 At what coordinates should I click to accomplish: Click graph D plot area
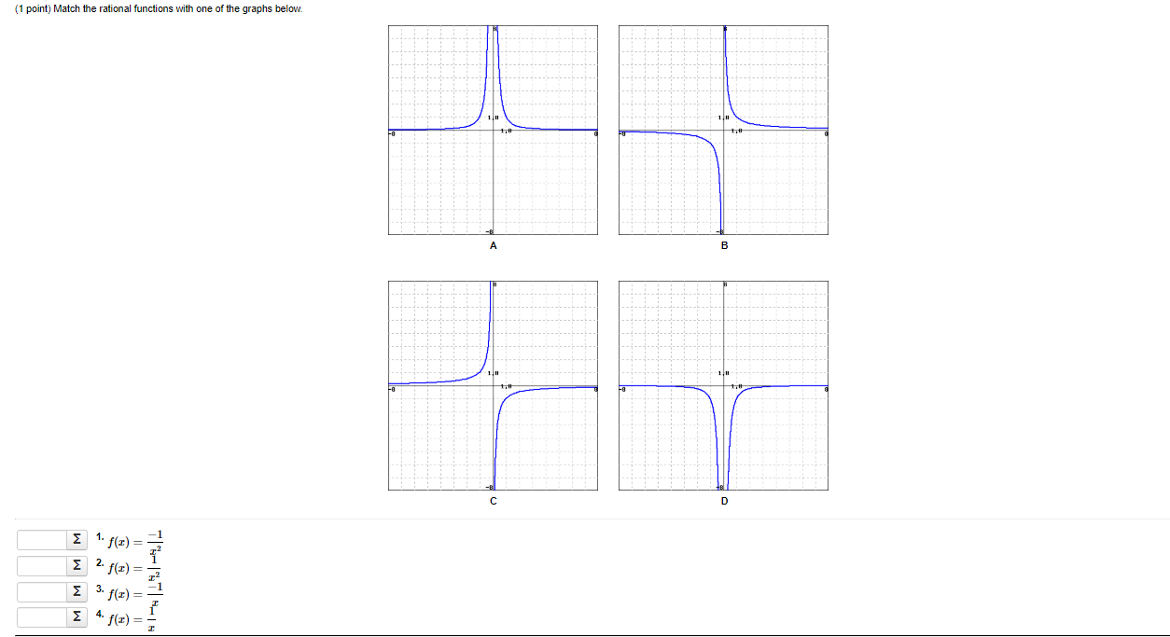coord(723,384)
